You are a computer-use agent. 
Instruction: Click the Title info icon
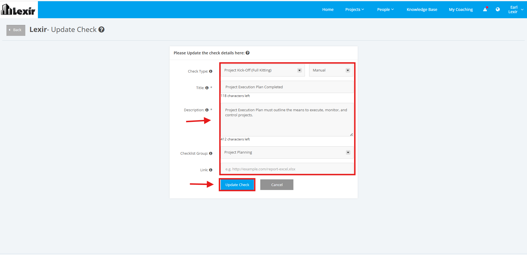pos(207,88)
